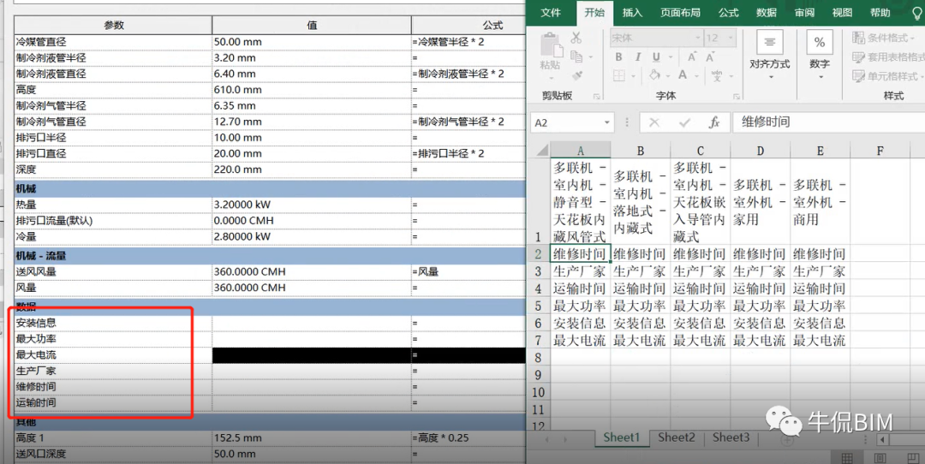The height and width of the screenshot is (464, 925).
Task: Click the Paste clipboard icon
Action: (x=551, y=46)
